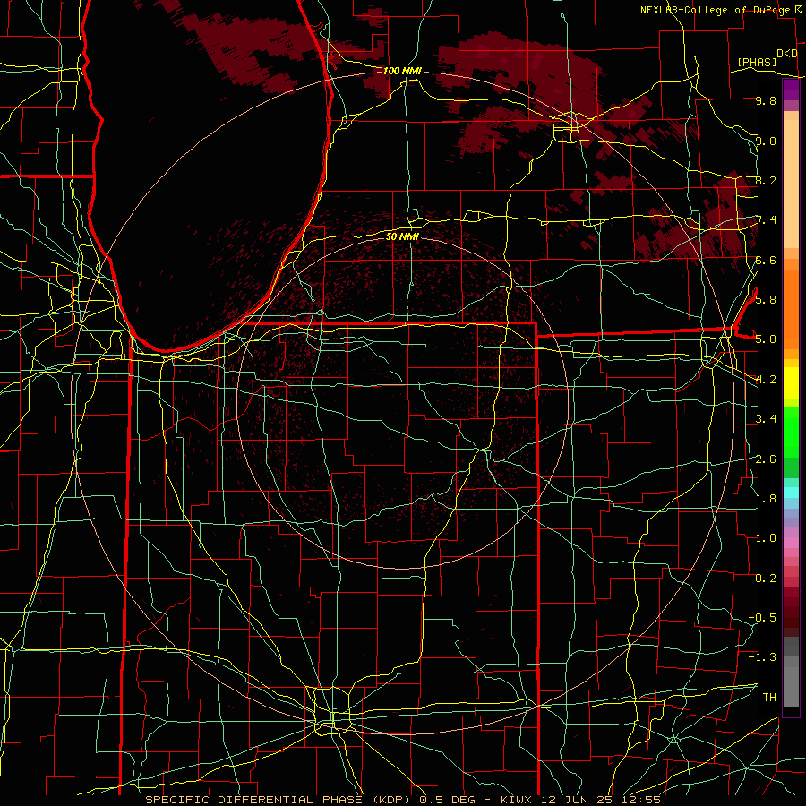This screenshot has width=806, height=806.
Task: Click the arrow logo icon beside DuPage
Action: pos(798,9)
